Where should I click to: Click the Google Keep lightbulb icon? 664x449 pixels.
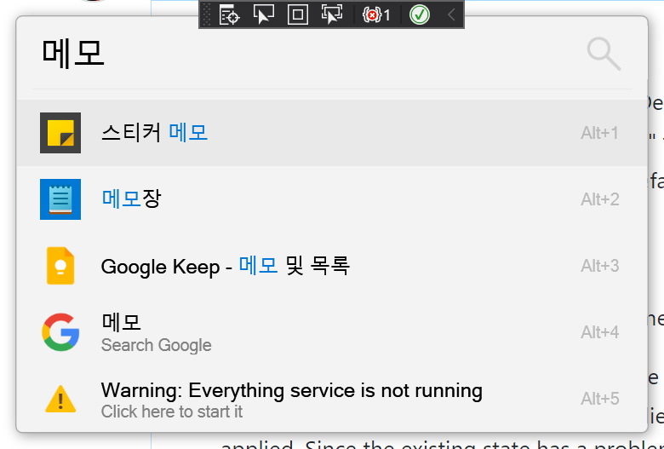[60, 266]
